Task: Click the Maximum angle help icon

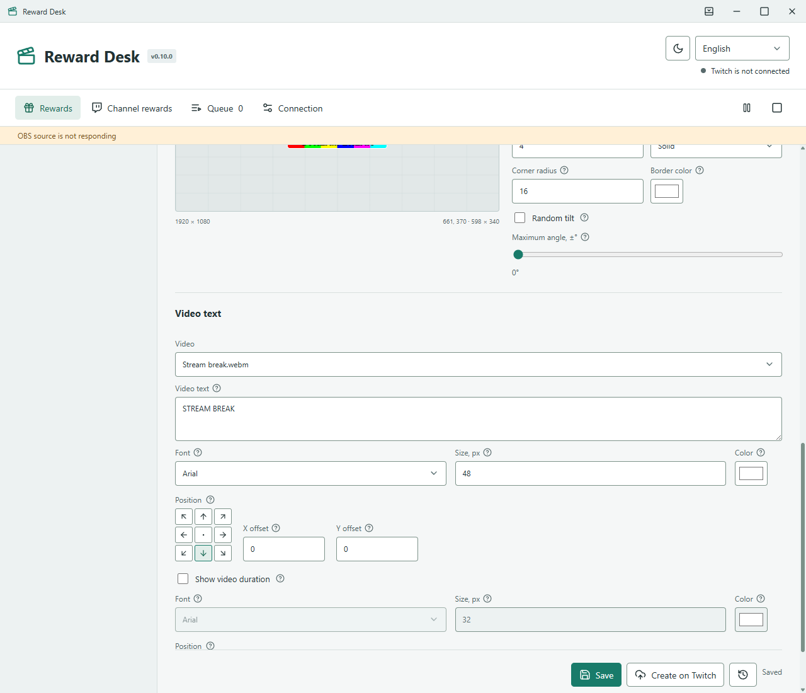Action: 585,237
